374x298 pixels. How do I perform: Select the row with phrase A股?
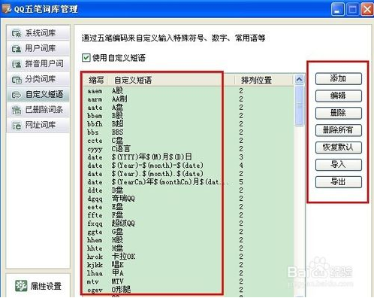click(x=188, y=91)
